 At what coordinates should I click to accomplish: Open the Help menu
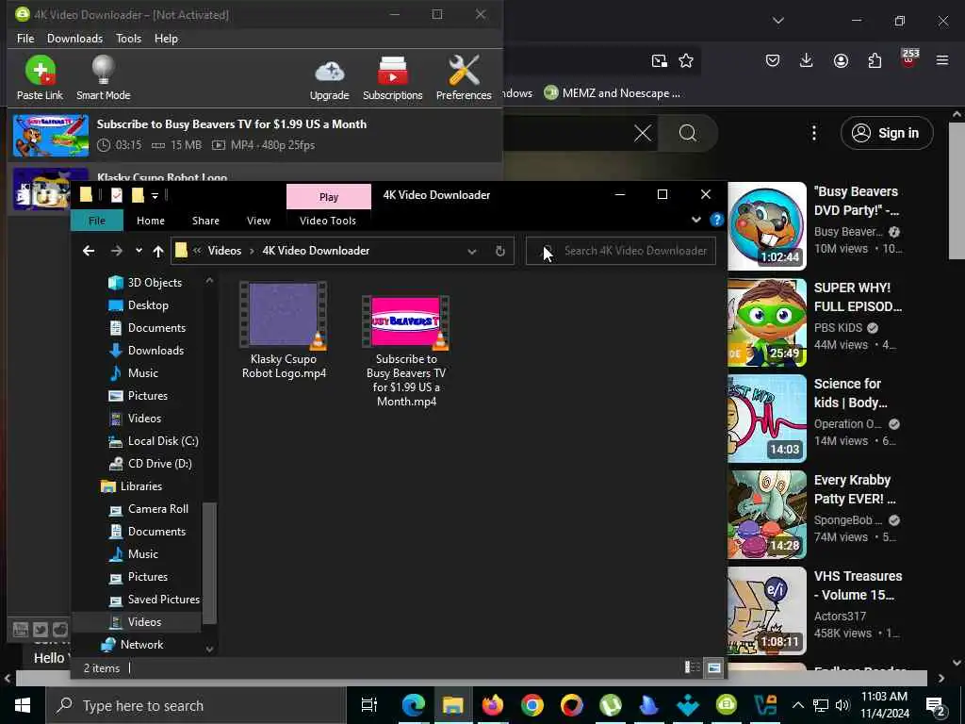(166, 38)
